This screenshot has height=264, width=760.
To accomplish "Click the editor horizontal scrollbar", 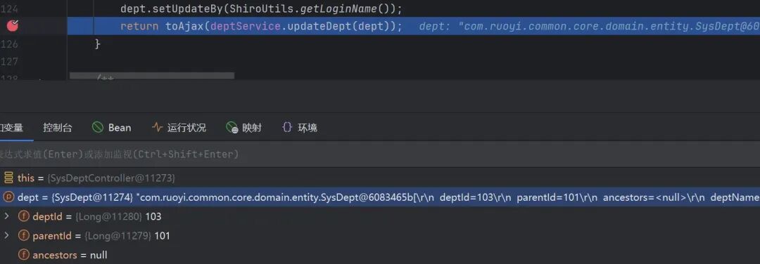I will click(x=152, y=76).
